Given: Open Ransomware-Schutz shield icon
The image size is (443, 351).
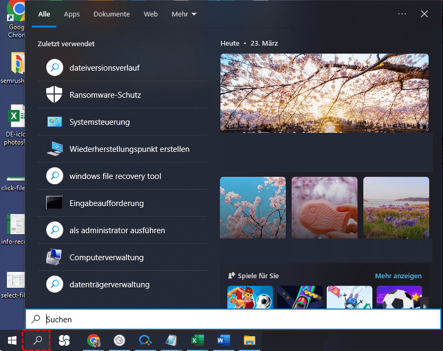Looking at the screenshot, I should point(54,95).
